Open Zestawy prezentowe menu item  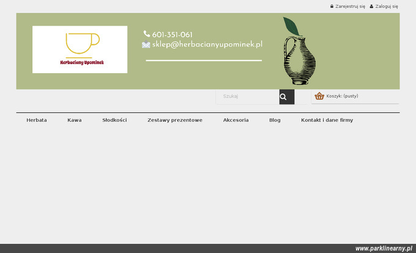pos(175,120)
